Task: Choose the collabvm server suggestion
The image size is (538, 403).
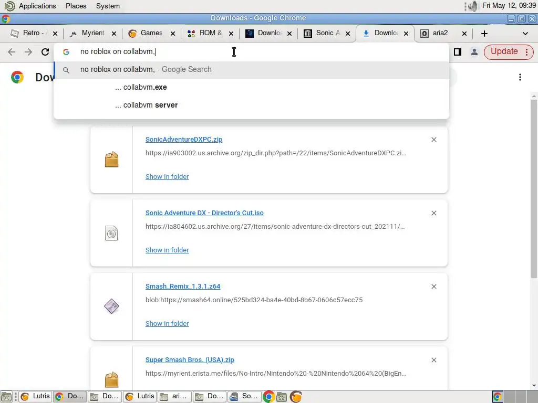Action: coord(252,105)
